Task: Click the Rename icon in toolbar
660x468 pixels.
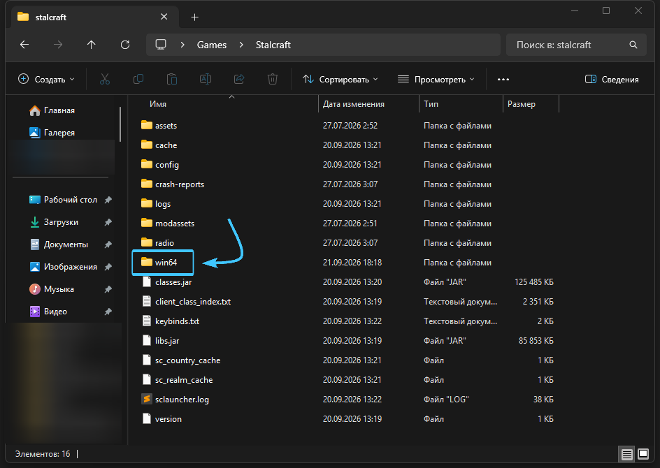Action: click(x=206, y=79)
